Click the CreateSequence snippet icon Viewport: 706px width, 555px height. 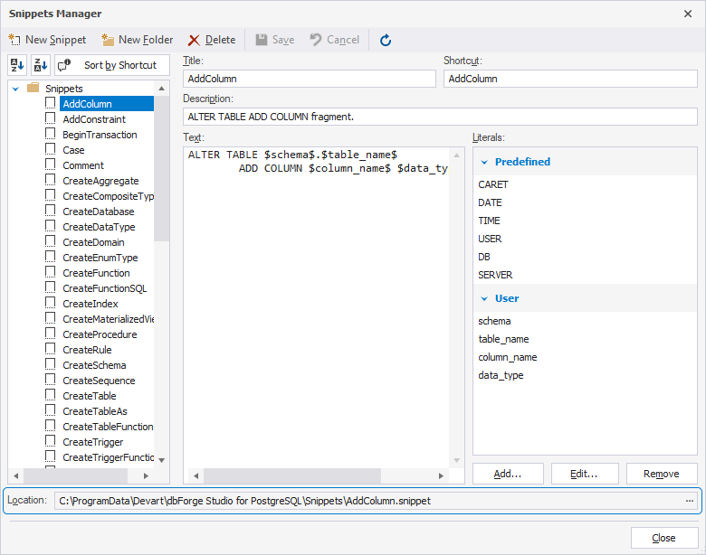point(51,380)
